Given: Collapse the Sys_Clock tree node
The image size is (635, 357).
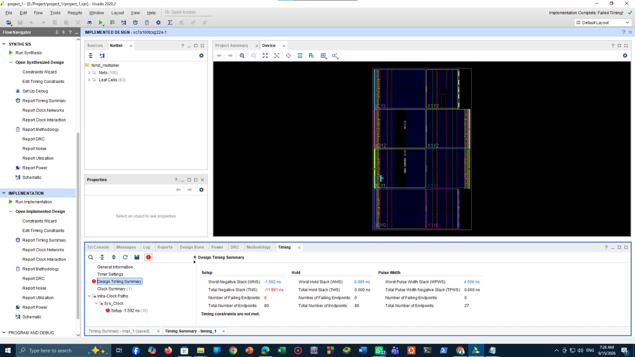Looking at the screenshot, I should tap(96, 303).
